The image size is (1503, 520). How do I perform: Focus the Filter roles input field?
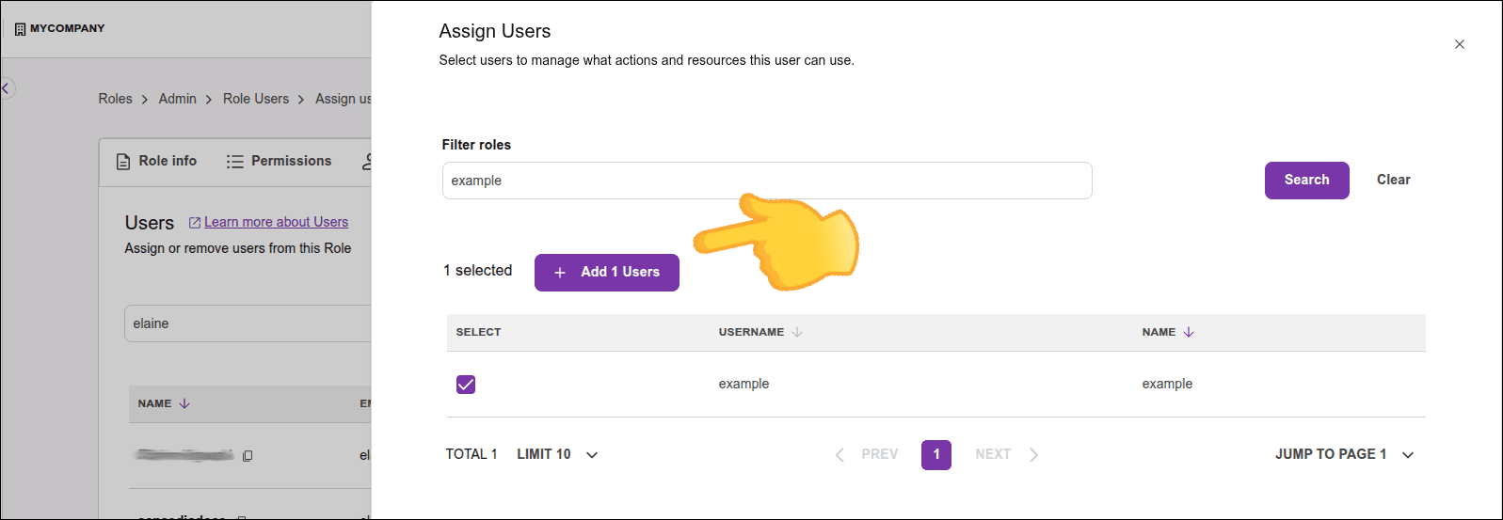click(766, 181)
